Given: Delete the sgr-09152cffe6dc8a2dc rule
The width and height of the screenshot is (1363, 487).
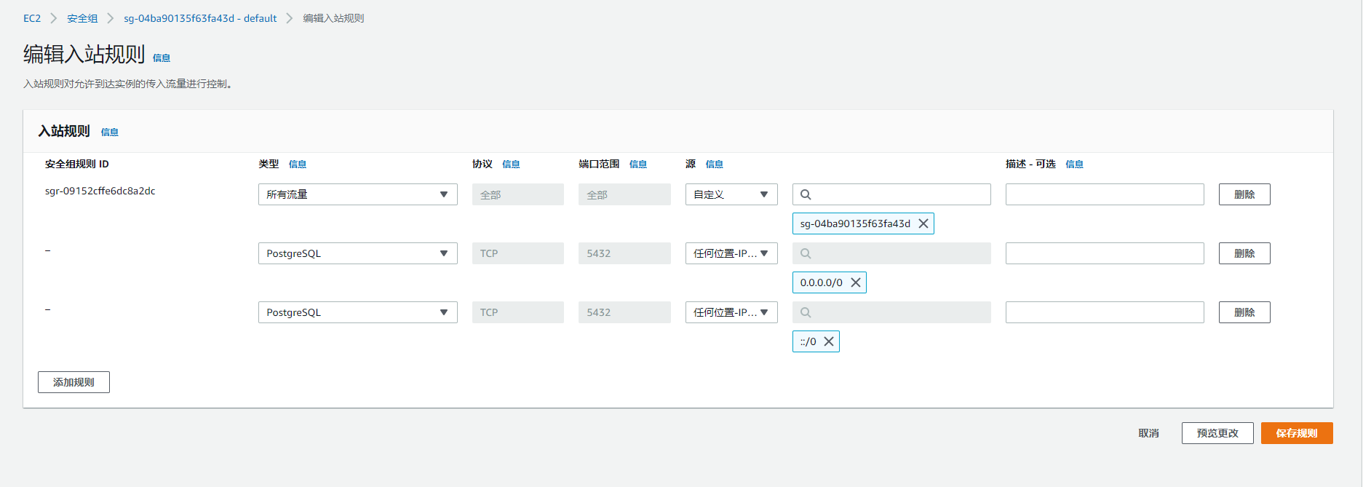Looking at the screenshot, I should [1244, 194].
